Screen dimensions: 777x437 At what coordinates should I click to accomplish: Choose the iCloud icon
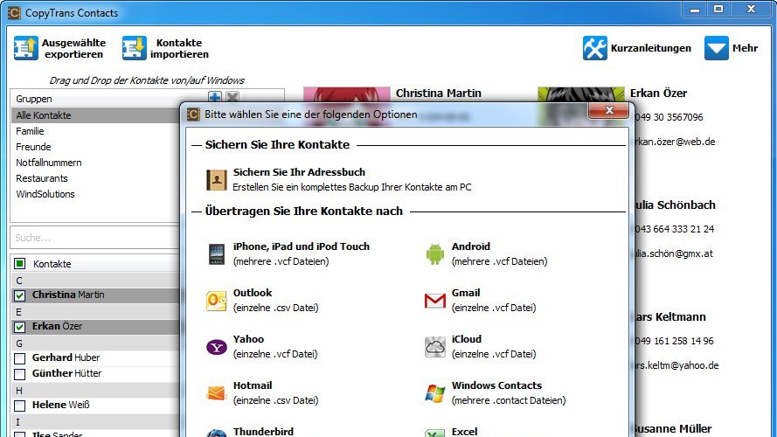click(435, 347)
